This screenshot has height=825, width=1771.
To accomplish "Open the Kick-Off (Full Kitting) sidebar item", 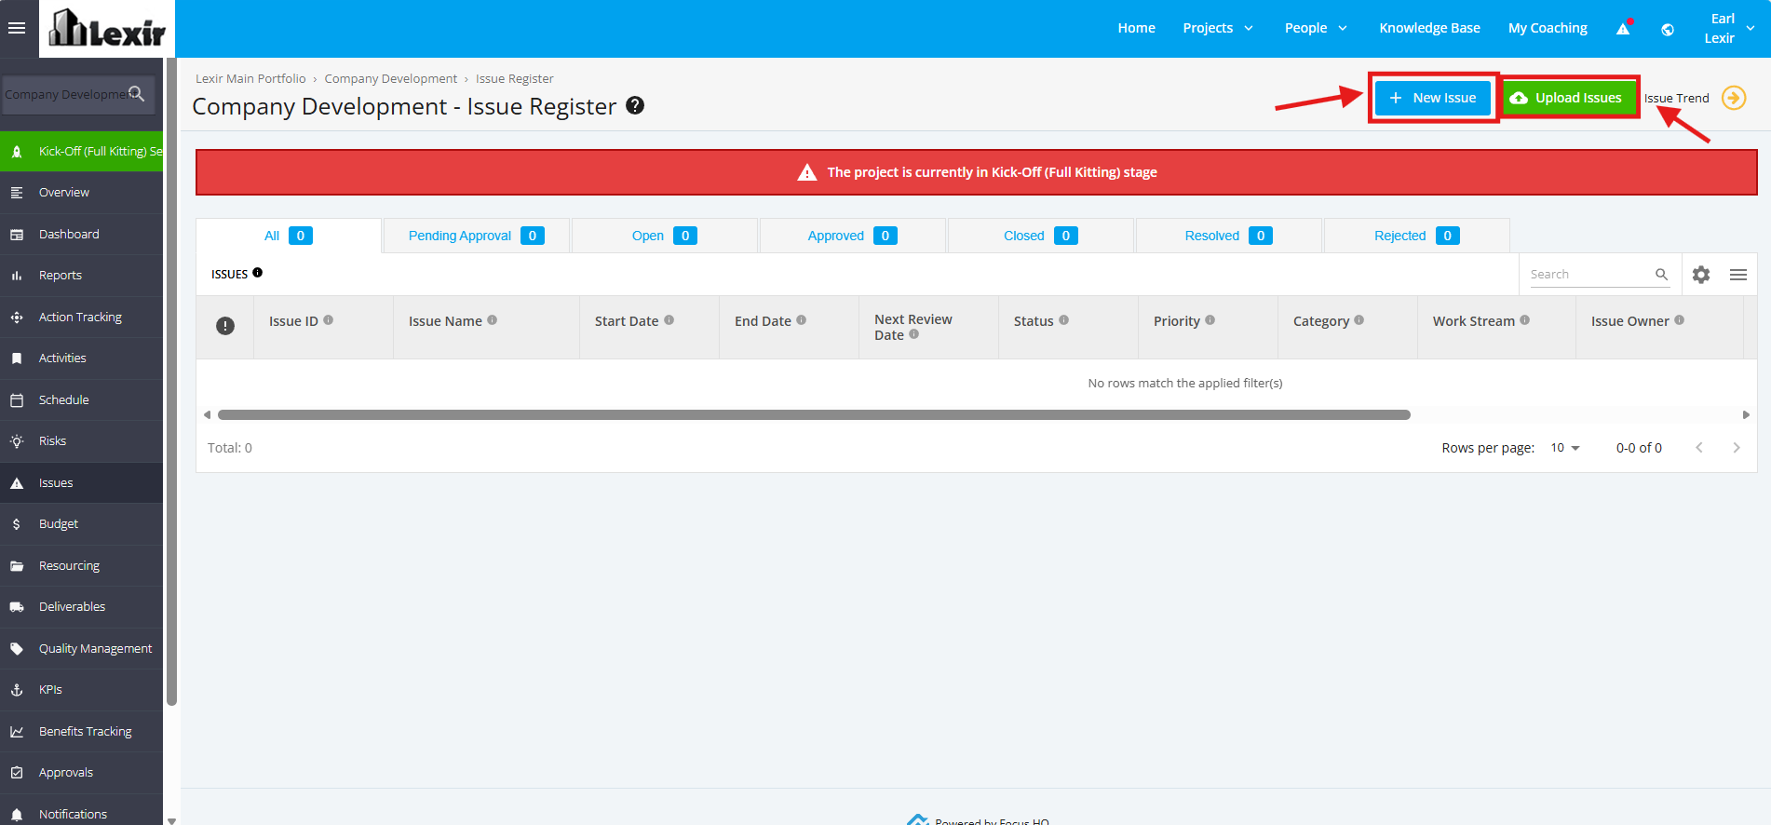I will [82, 151].
